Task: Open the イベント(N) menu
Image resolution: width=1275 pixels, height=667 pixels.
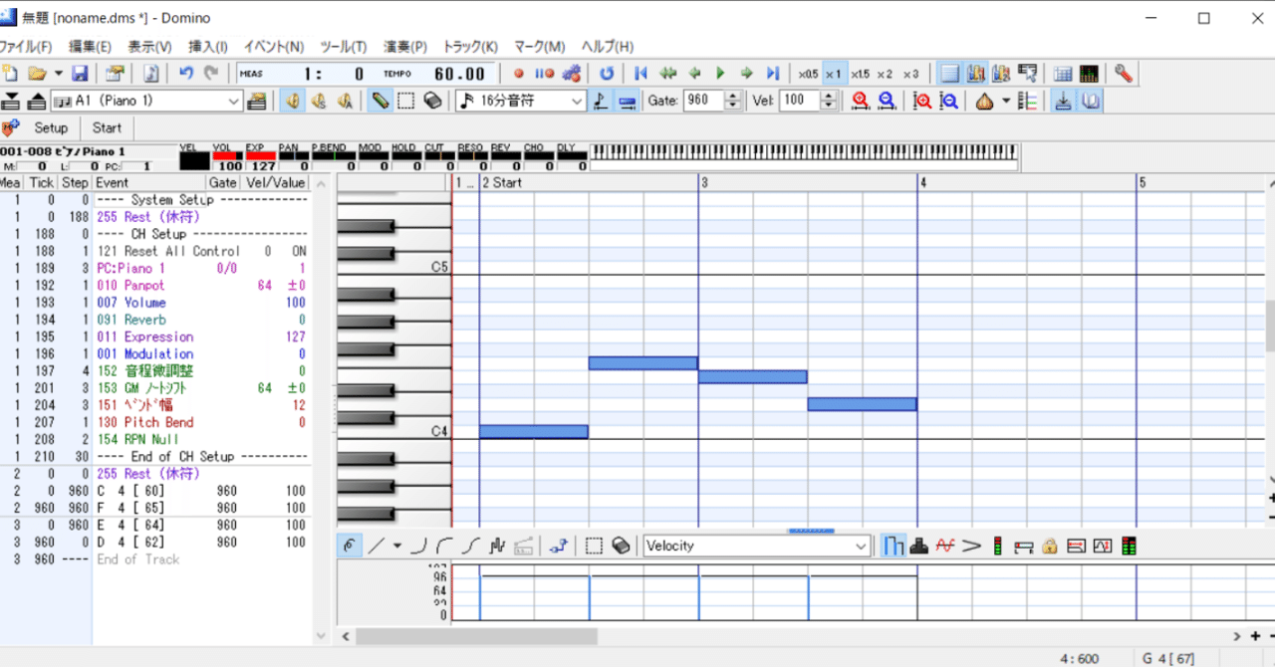Action: (274, 47)
